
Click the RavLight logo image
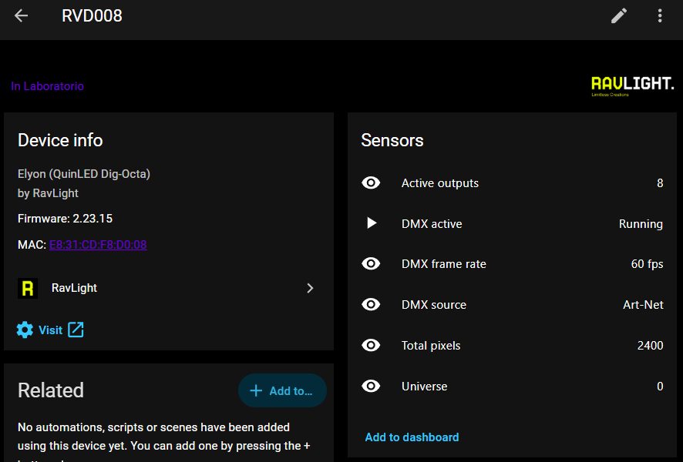tap(632, 85)
